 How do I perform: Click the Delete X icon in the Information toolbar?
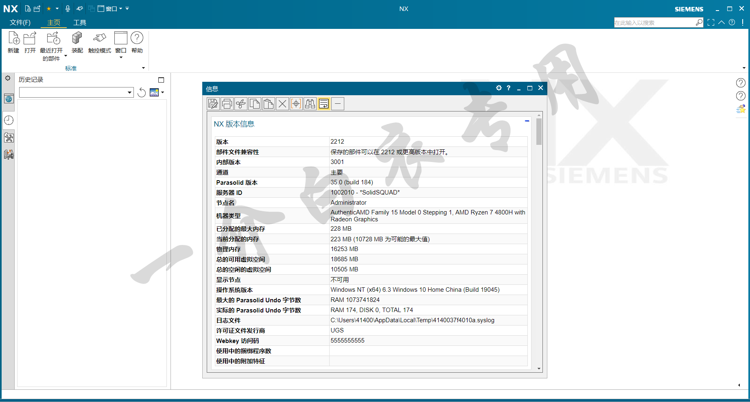[x=282, y=104]
